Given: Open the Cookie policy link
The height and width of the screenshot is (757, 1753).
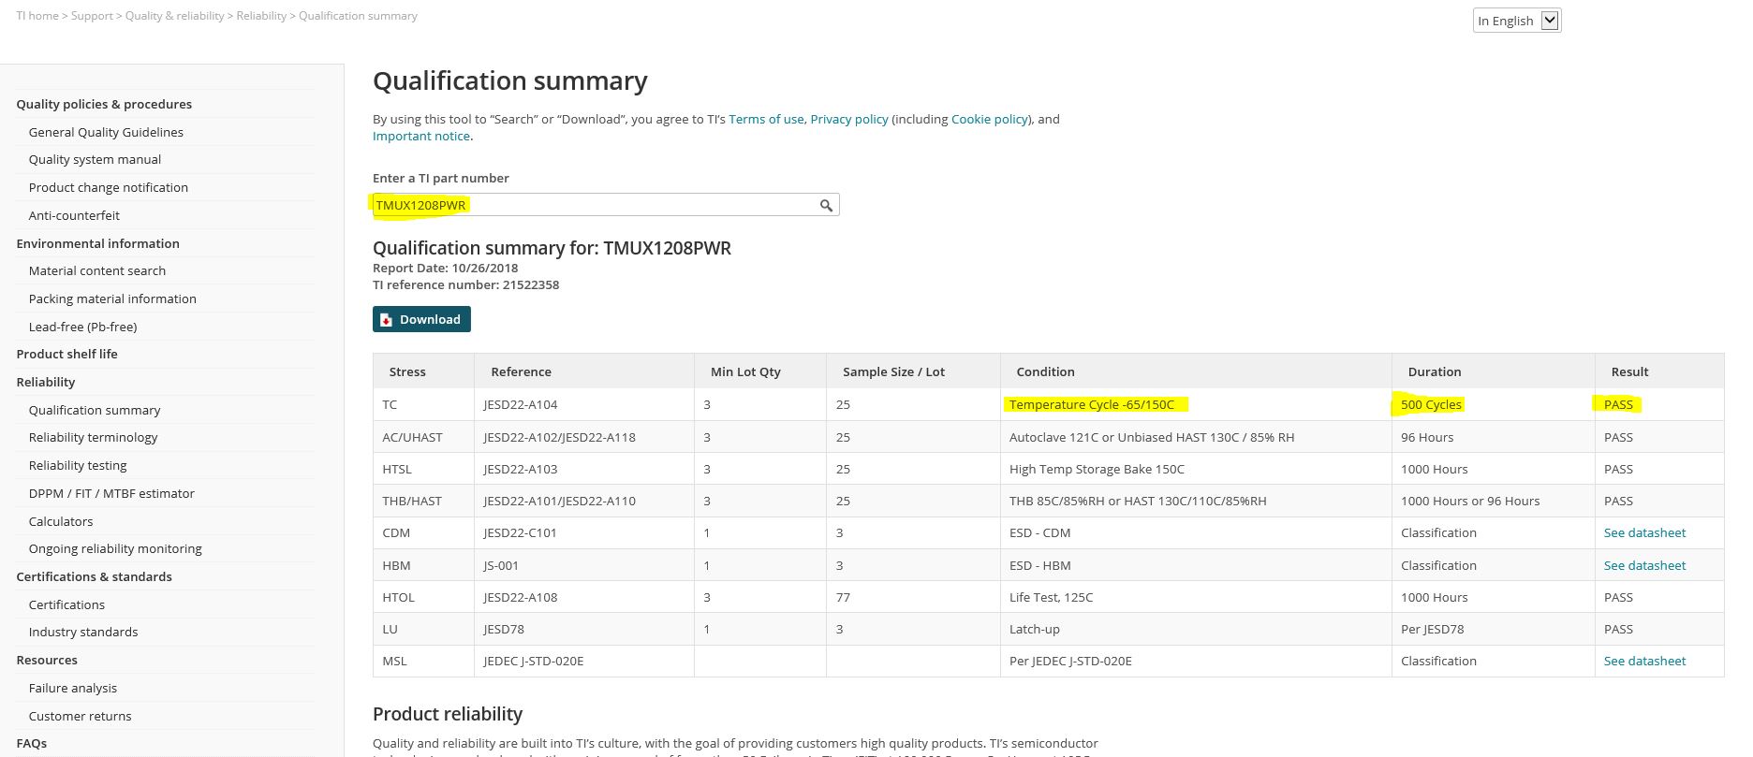Looking at the screenshot, I should tap(990, 119).
